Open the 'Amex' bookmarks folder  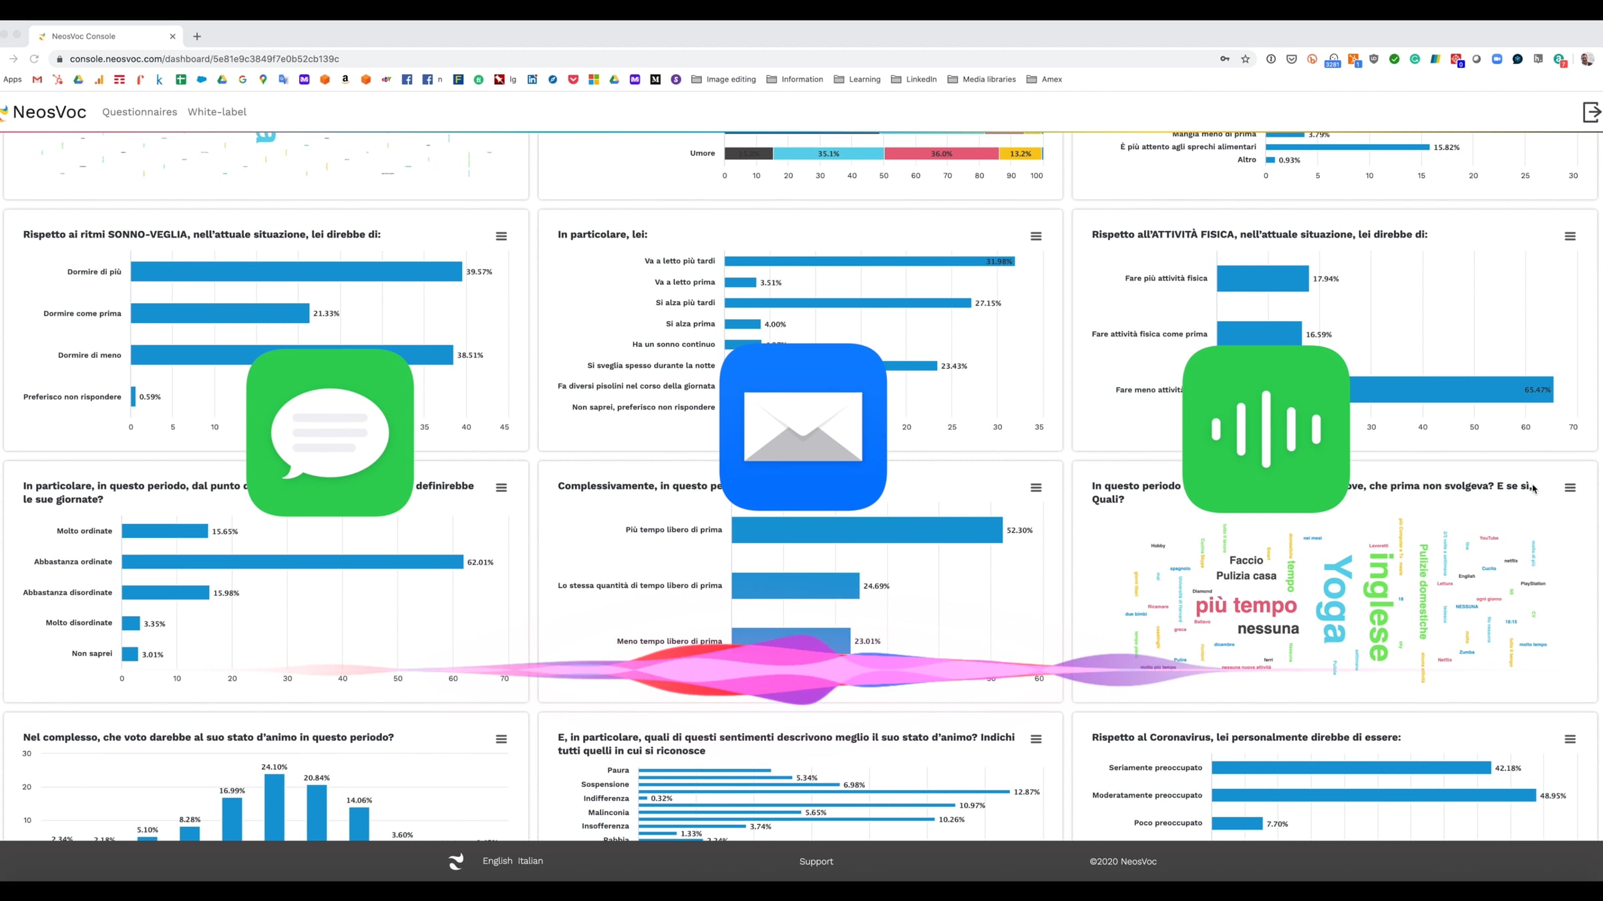click(x=1044, y=79)
